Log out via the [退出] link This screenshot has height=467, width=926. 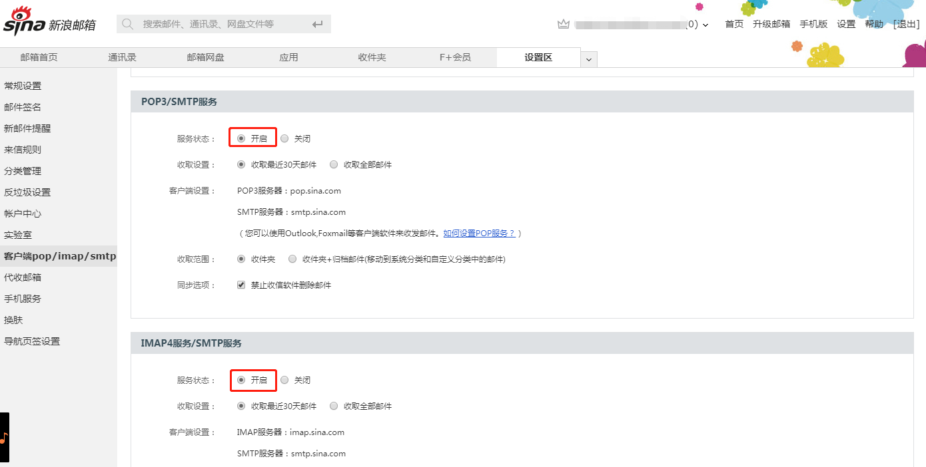coord(906,24)
